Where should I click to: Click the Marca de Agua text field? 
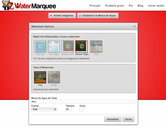point(83,102)
